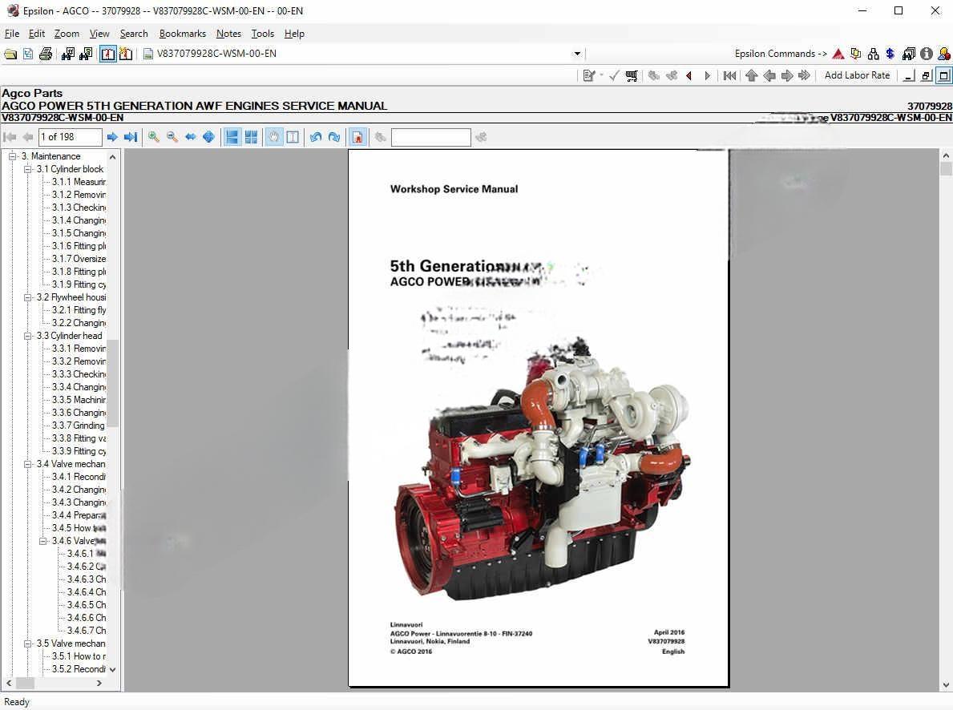Toggle the bookmark panel icon
Screen dimensions: 953x710
click(357, 136)
